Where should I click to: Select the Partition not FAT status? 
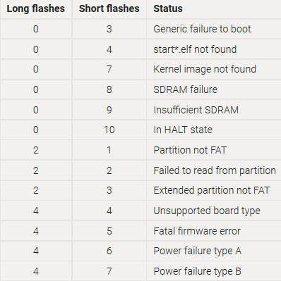tap(190, 150)
